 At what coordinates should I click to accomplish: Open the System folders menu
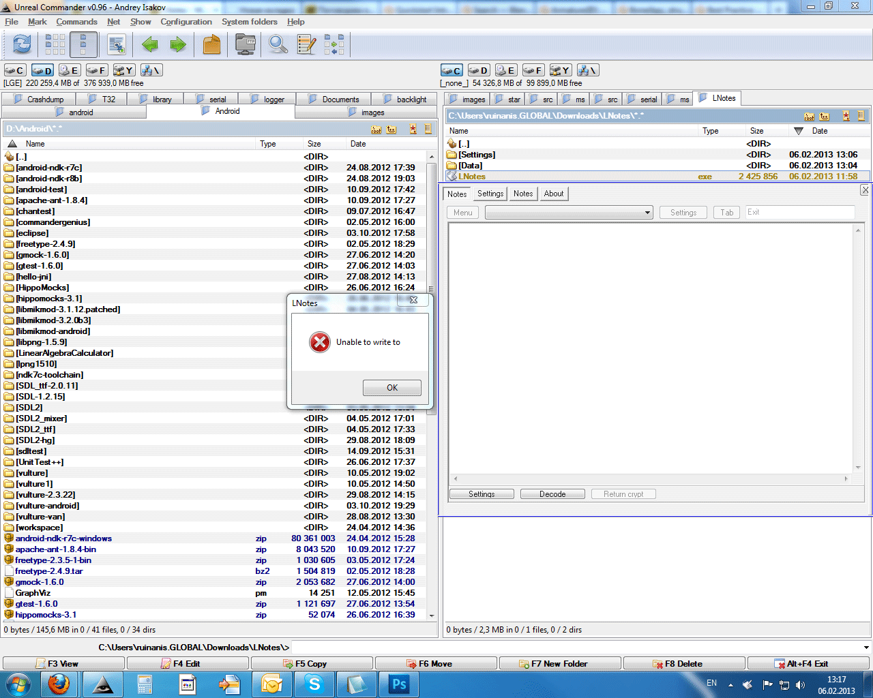coord(250,22)
